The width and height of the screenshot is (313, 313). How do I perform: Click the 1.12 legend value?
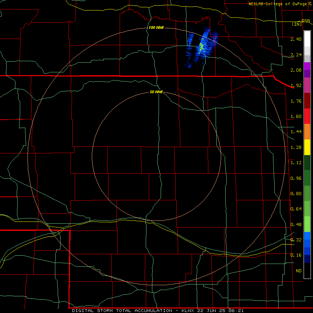pyautogui.click(x=296, y=163)
